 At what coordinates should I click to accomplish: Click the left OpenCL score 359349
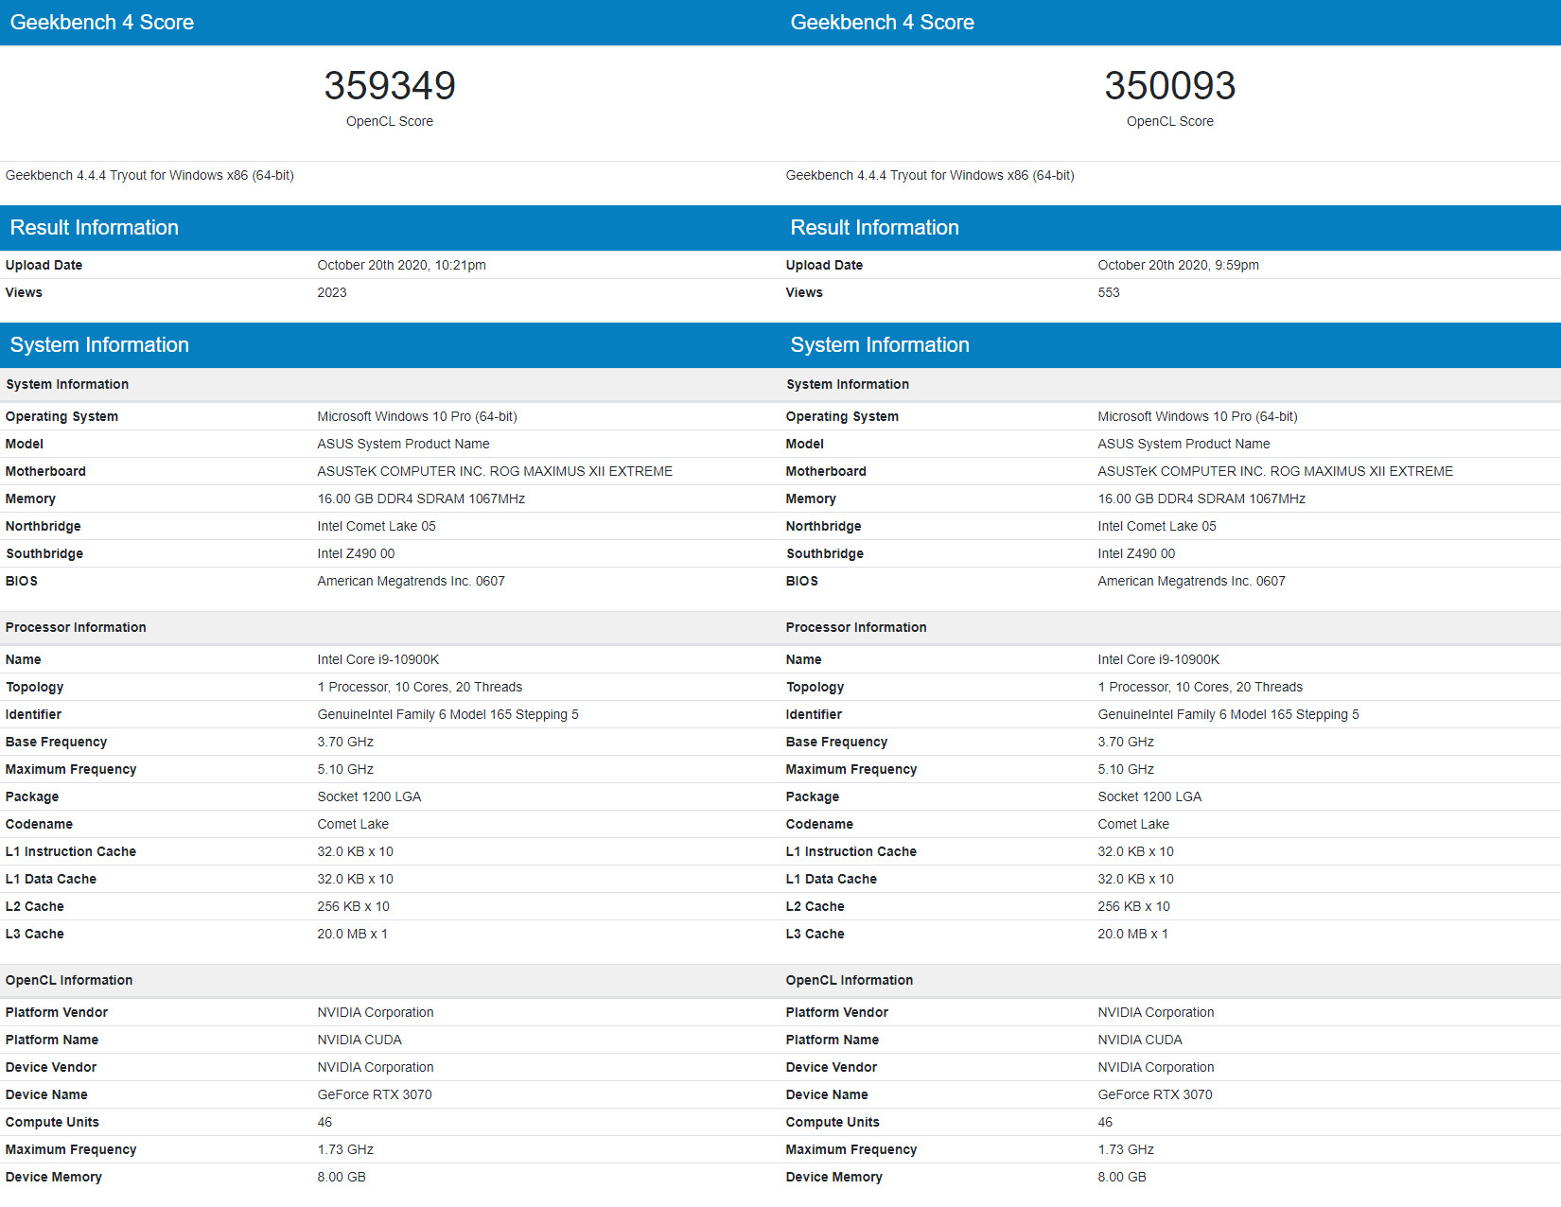click(x=390, y=86)
